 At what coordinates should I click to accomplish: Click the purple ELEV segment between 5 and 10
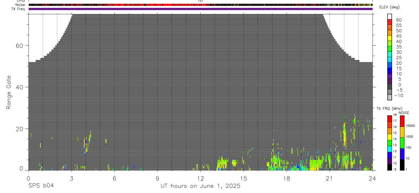pos(389,76)
